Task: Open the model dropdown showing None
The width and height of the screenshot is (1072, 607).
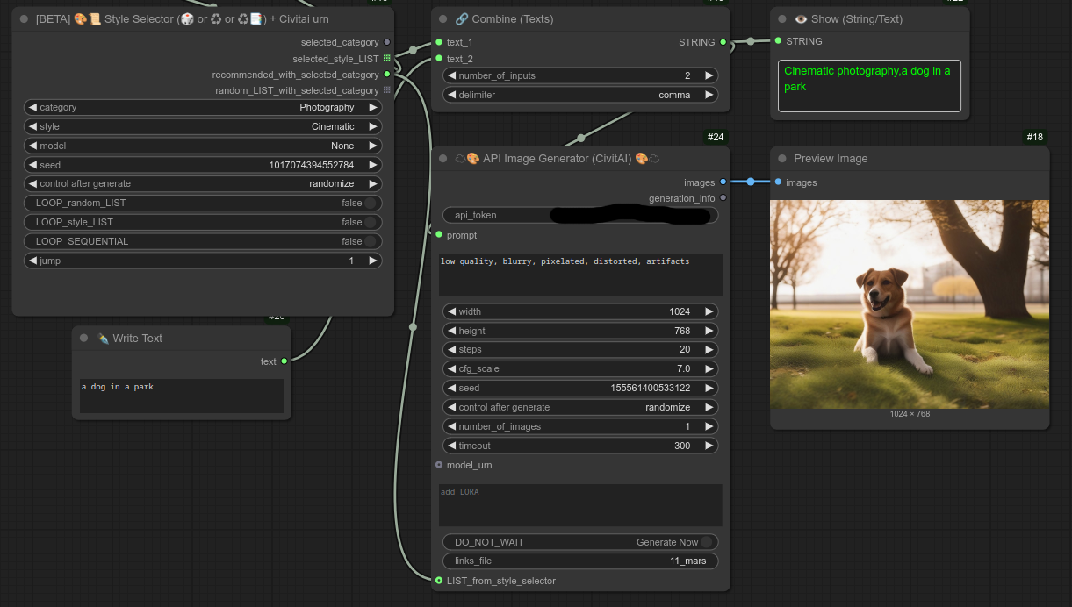Action: [202, 146]
